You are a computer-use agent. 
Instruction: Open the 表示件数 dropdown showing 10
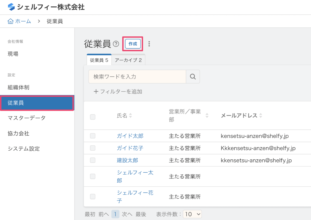[x=192, y=214]
